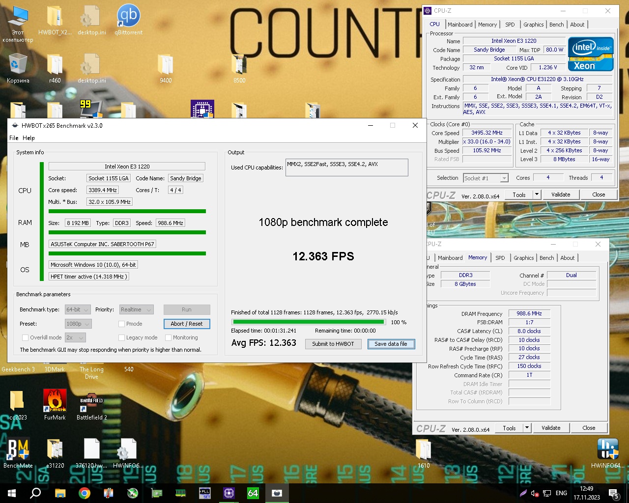Screen dimensions: 629x503
Task: Open the Overkill 2x multiplier dropdown
Action: tap(76, 337)
